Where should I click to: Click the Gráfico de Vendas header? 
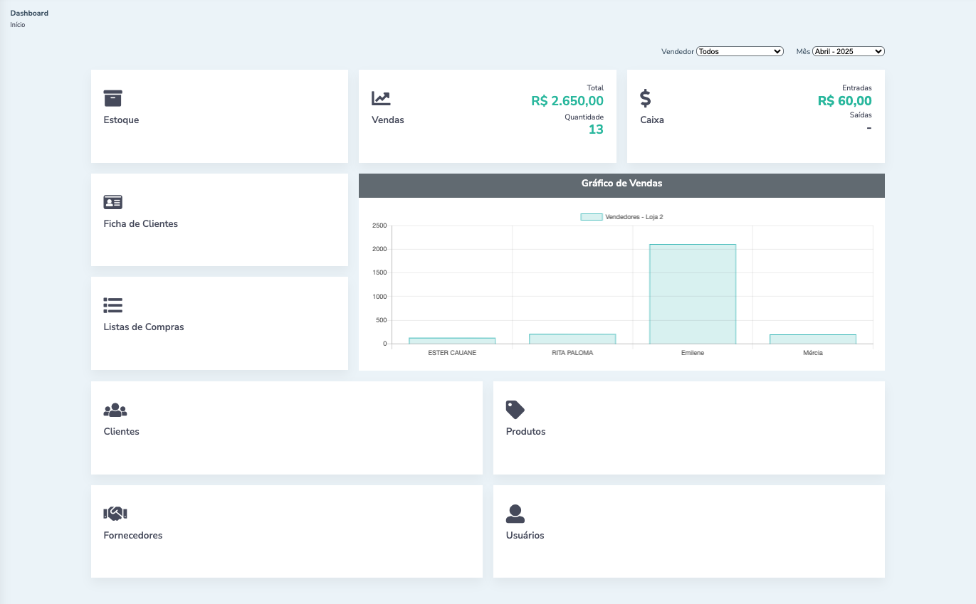click(621, 184)
